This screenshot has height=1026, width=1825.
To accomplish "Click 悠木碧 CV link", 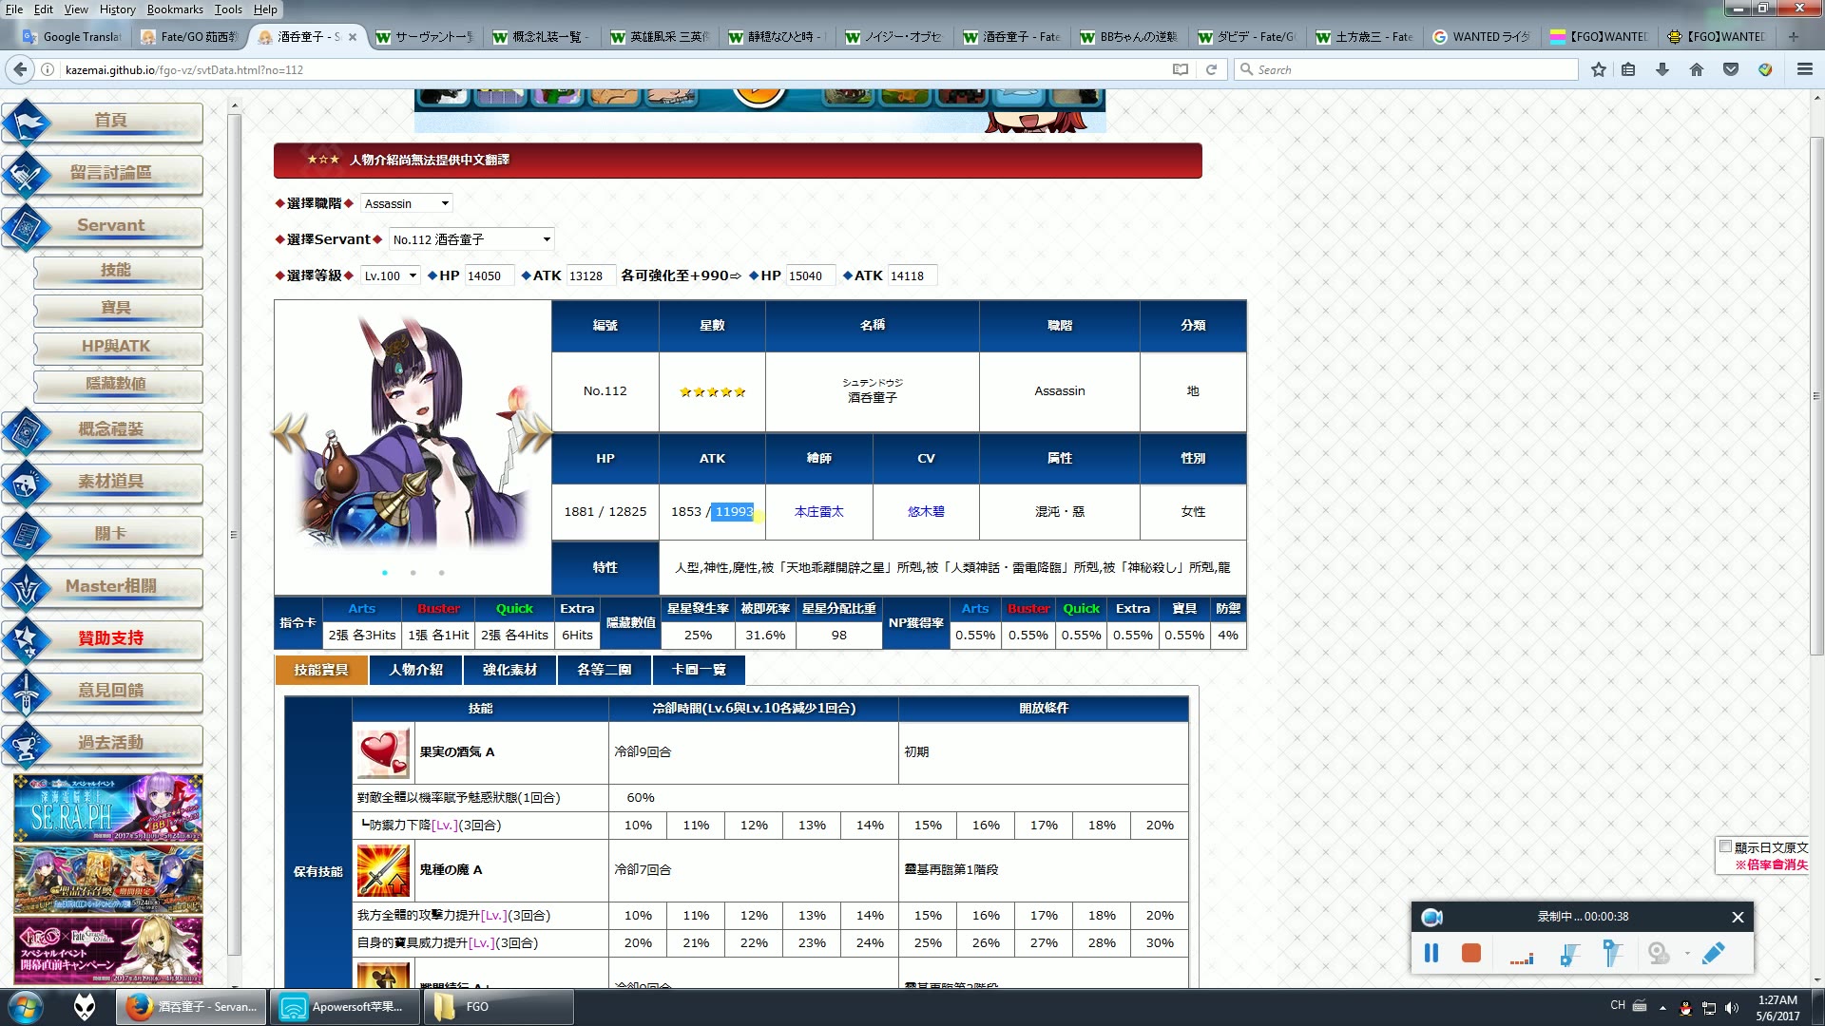I will point(925,511).
